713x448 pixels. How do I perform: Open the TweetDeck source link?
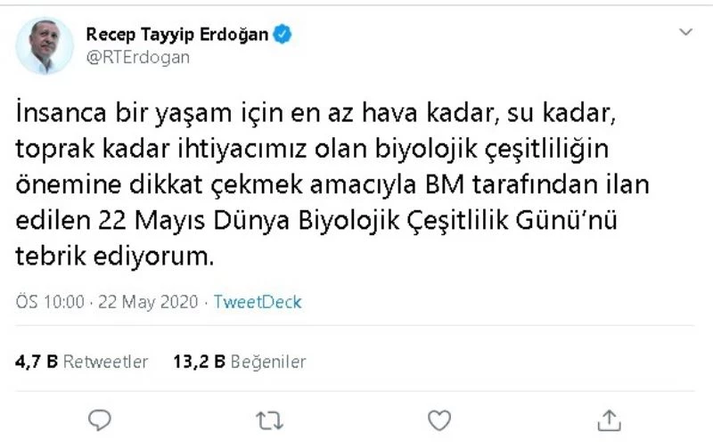(x=257, y=302)
